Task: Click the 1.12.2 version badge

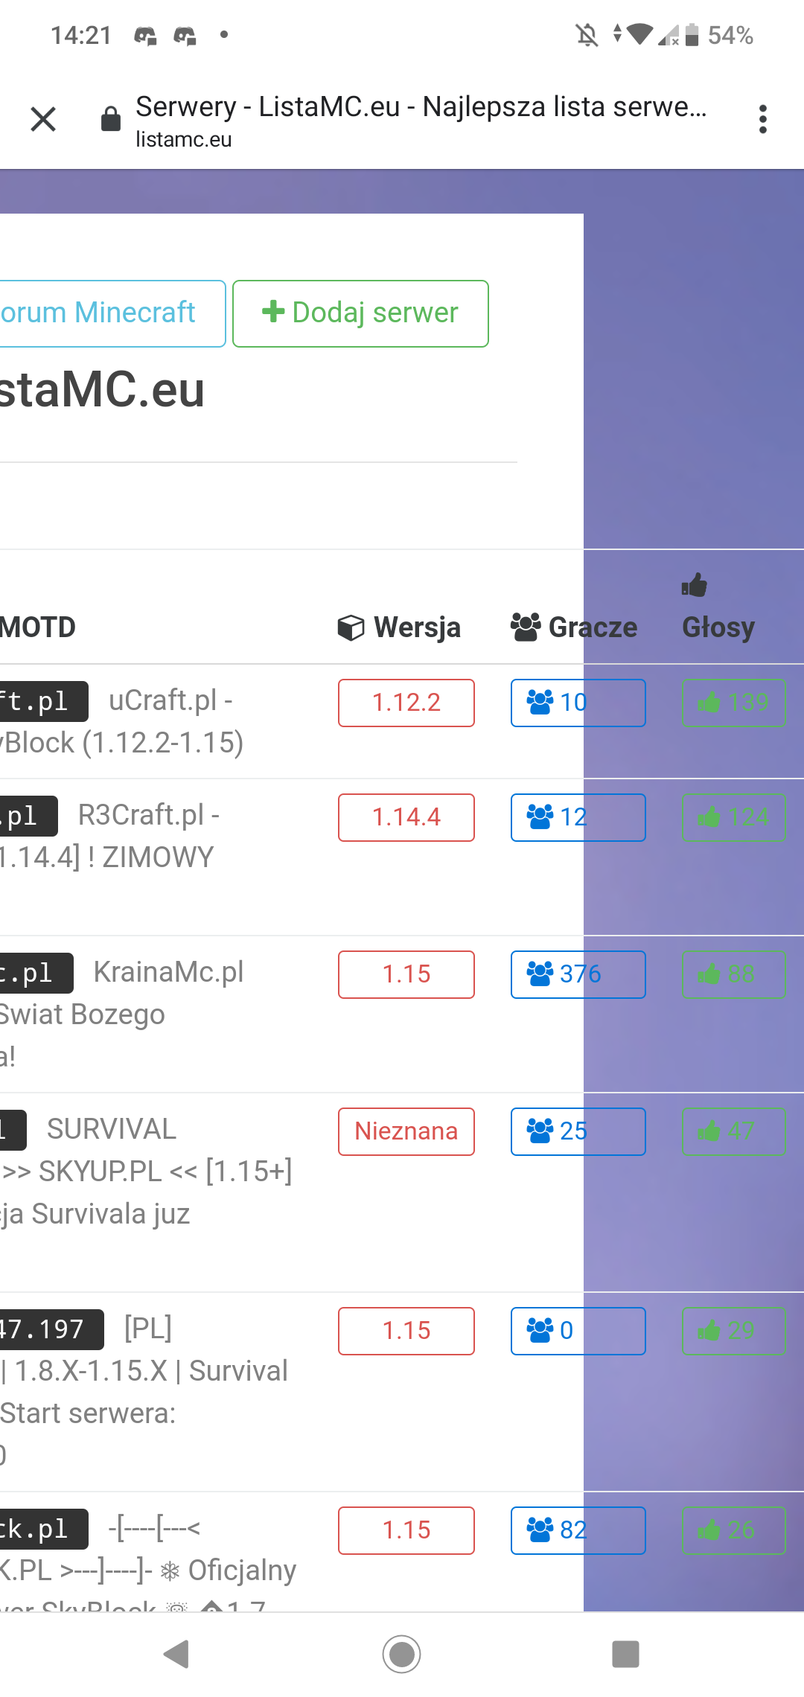Action: 406,703
